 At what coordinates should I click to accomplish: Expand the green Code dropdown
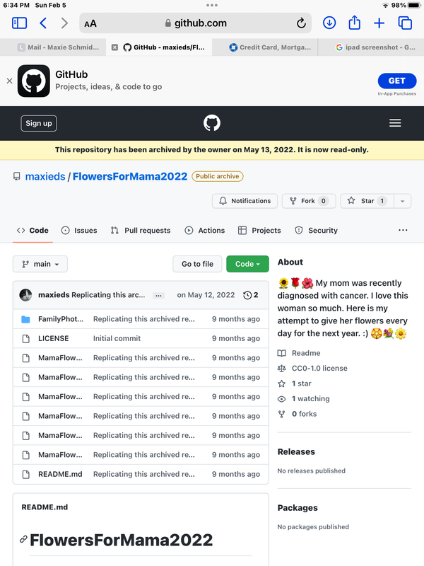[x=247, y=264]
